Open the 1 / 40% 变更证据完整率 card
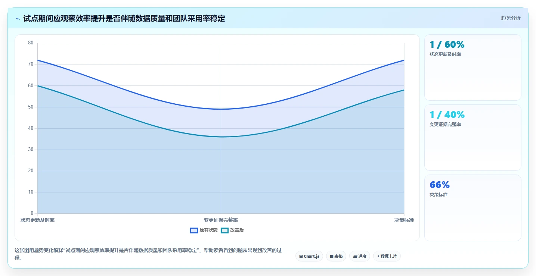 tap(473, 138)
